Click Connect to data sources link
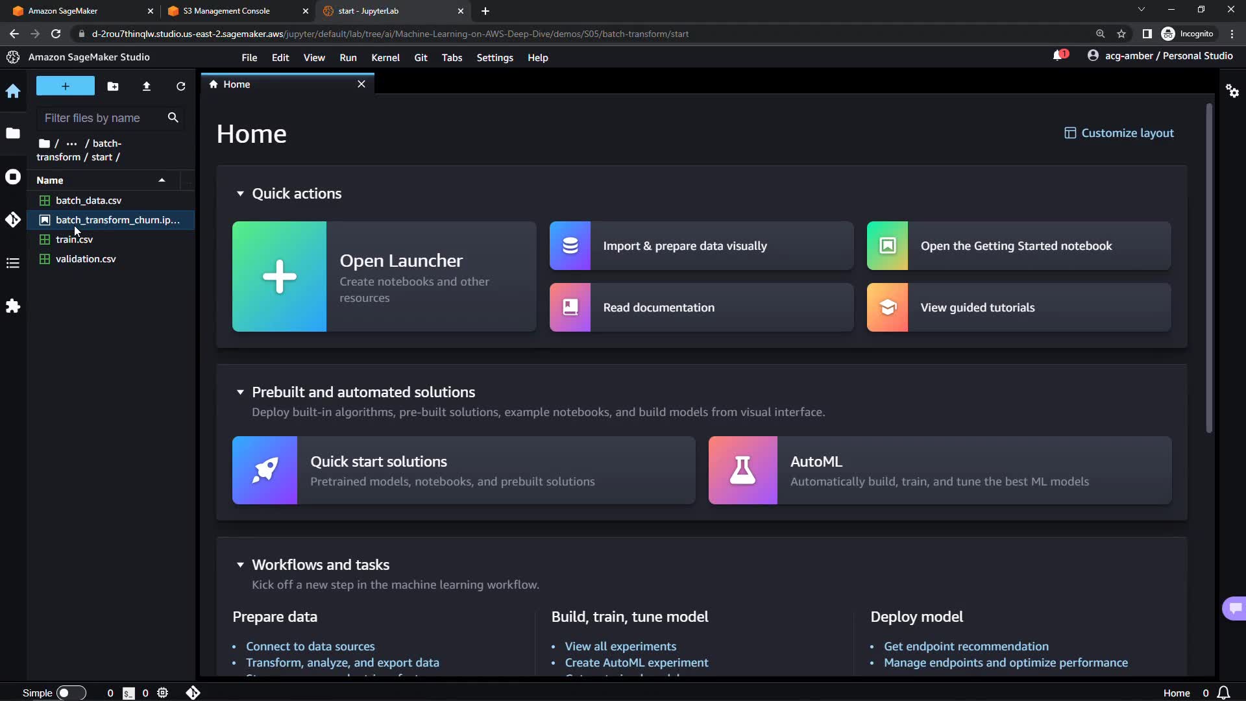 coord(310,646)
